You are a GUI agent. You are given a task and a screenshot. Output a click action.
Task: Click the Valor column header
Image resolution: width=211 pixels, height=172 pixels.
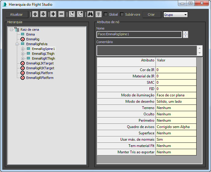tap(176, 62)
